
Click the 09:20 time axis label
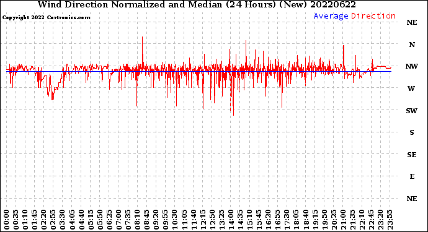tap(156, 220)
